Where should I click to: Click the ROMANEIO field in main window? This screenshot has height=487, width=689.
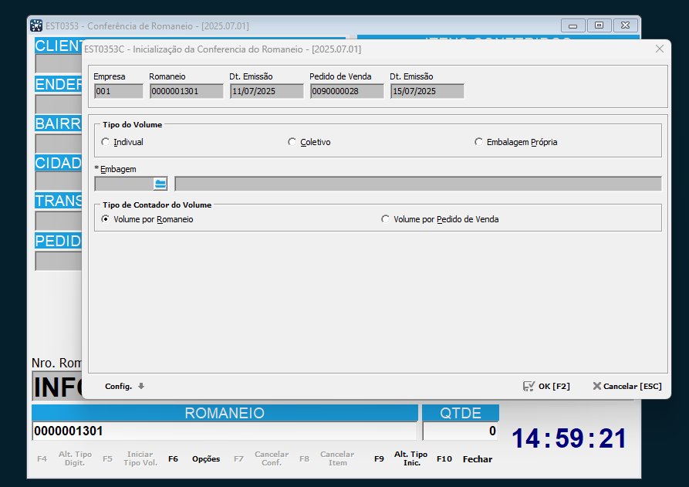click(225, 431)
